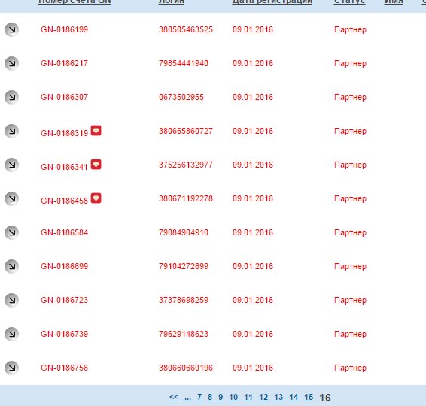Click the arrow icon beside GN-0186341

tap(11, 165)
